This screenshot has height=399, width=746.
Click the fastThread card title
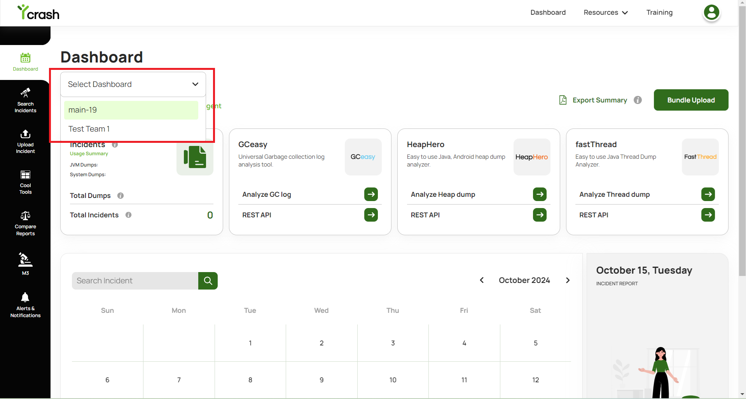point(596,144)
